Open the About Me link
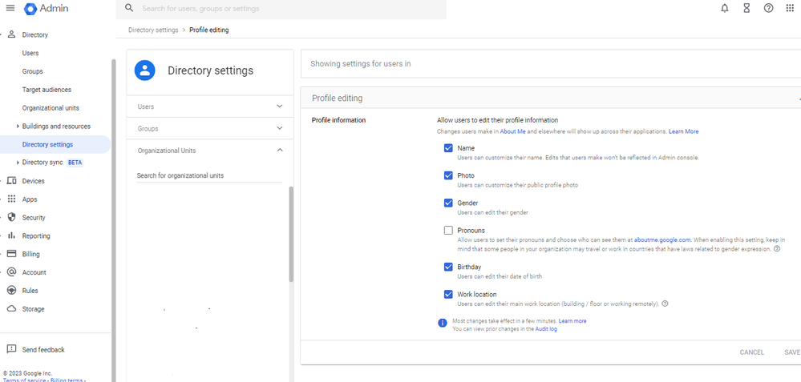The height and width of the screenshot is (382, 801). coord(511,131)
